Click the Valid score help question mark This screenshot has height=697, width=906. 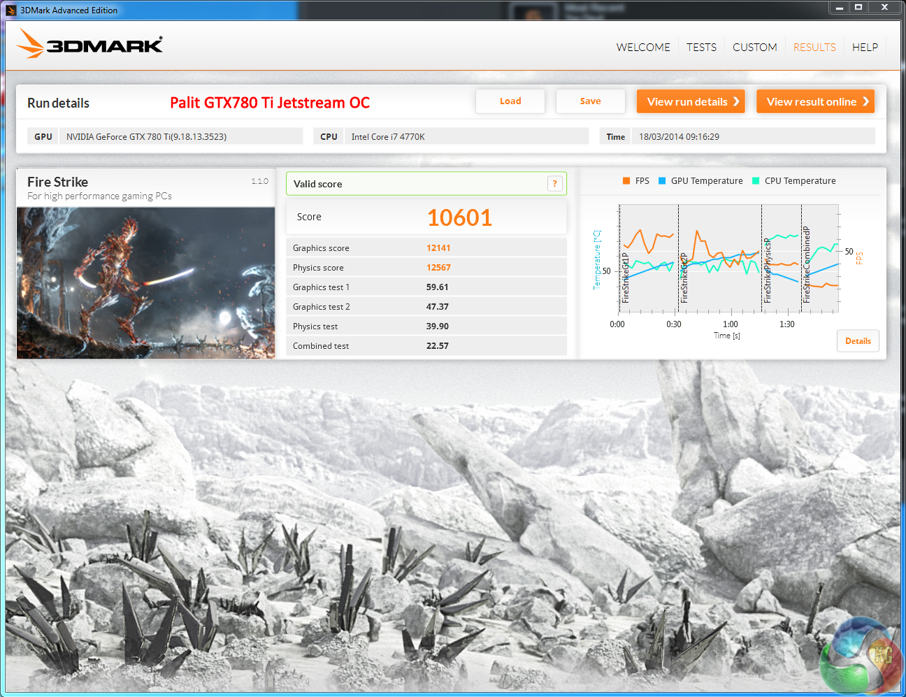[x=554, y=184]
